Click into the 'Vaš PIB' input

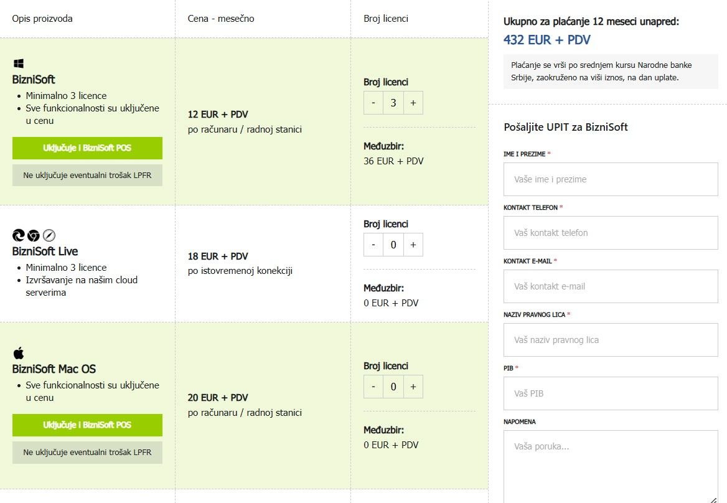[610, 393]
